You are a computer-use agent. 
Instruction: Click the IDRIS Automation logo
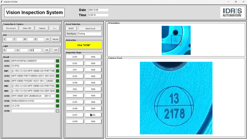pos(232,13)
